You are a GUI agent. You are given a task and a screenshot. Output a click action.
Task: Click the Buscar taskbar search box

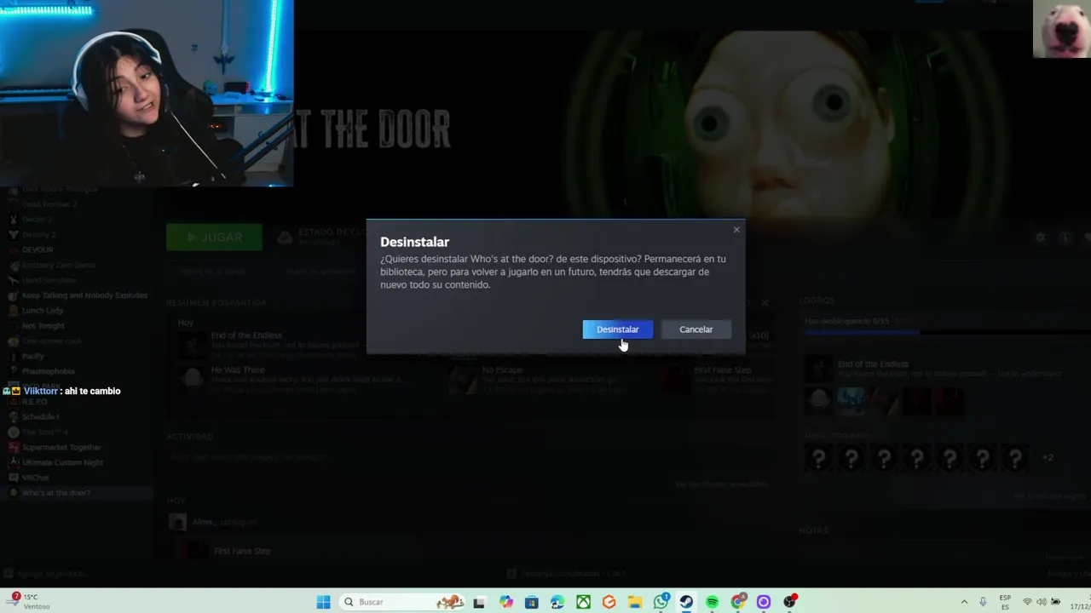pos(402,602)
